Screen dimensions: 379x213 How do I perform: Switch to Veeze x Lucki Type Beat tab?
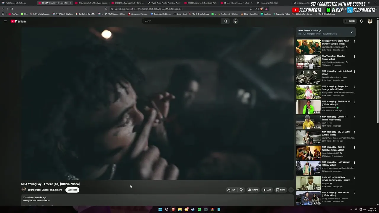[200, 3]
